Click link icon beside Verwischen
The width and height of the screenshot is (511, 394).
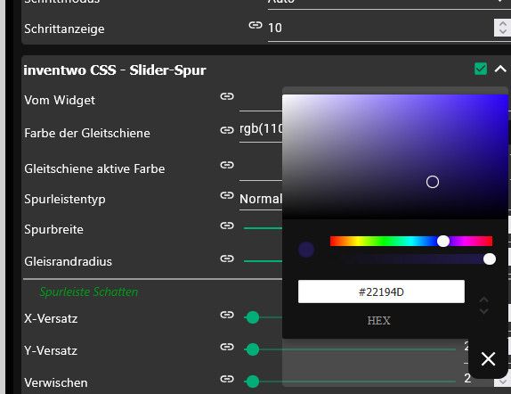coord(227,379)
